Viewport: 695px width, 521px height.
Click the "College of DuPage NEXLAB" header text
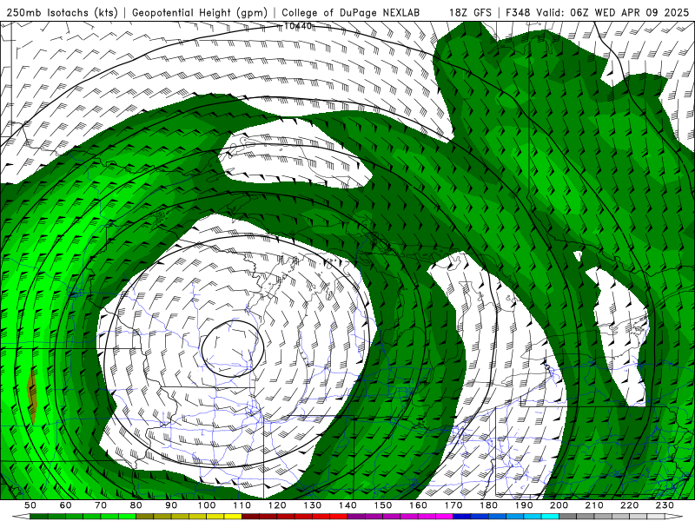(350, 12)
